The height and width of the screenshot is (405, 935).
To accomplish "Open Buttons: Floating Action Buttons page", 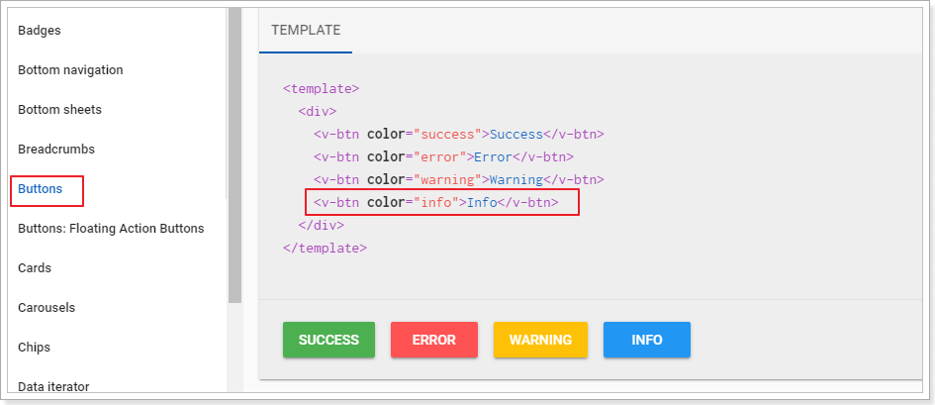I will pos(111,229).
